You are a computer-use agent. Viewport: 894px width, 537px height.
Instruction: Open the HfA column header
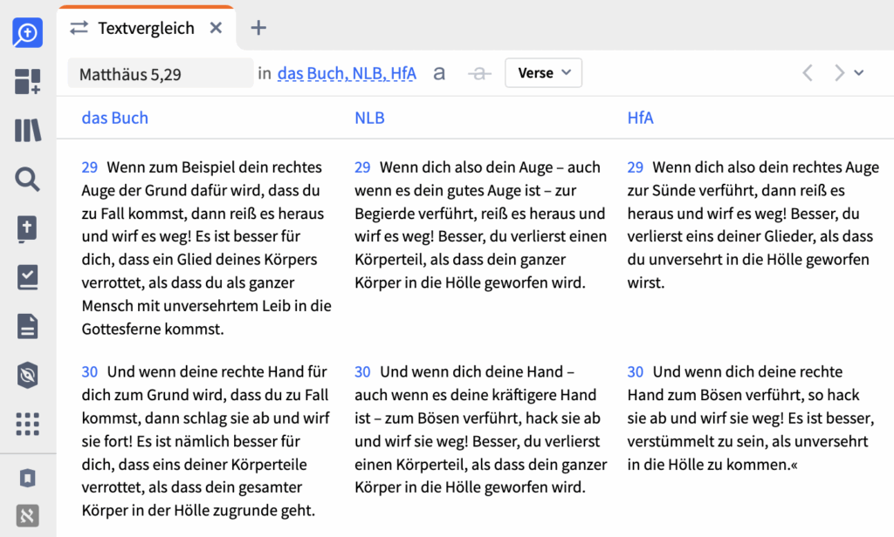640,118
